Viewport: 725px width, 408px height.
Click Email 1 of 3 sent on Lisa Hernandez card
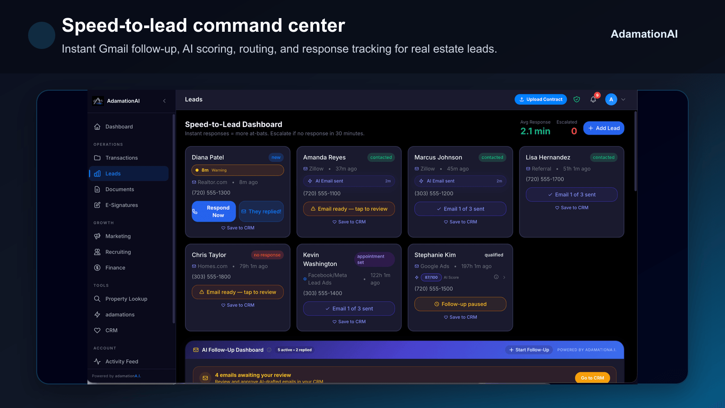coord(572,194)
